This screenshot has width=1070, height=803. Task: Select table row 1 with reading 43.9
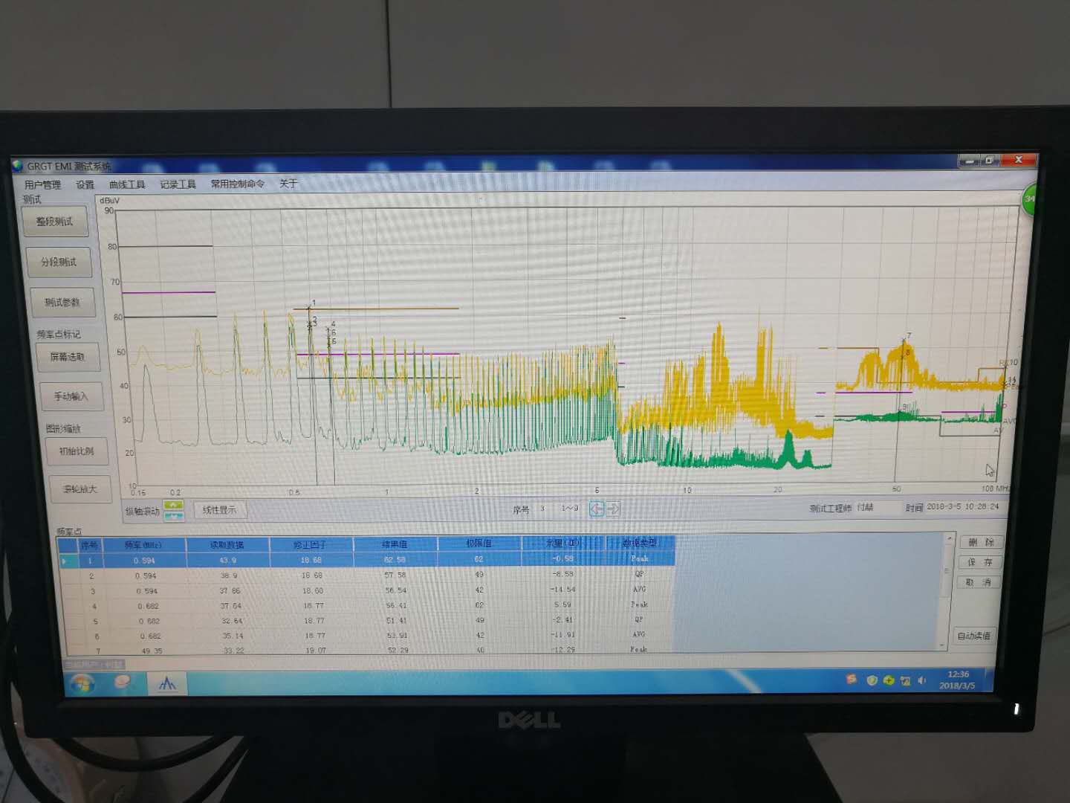tap(367, 560)
